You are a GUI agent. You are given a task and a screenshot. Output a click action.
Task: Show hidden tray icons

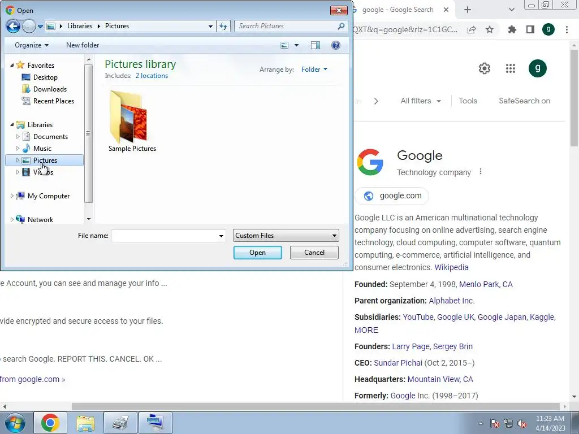(x=481, y=423)
